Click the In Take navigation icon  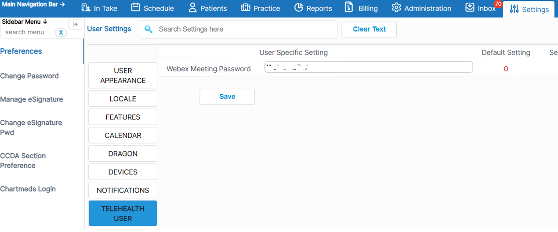86,8
